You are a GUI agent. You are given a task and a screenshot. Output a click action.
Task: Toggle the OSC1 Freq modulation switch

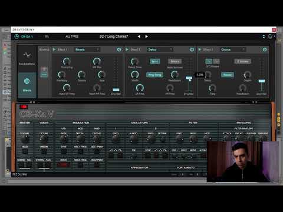80,151
